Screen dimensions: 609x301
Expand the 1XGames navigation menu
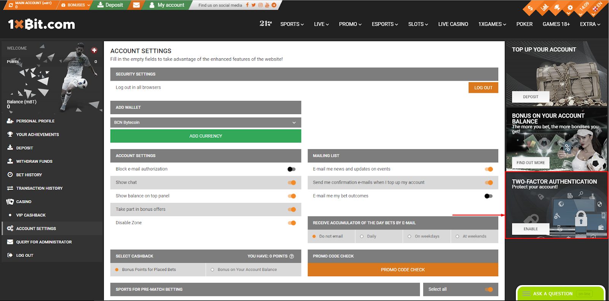pyautogui.click(x=492, y=24)
